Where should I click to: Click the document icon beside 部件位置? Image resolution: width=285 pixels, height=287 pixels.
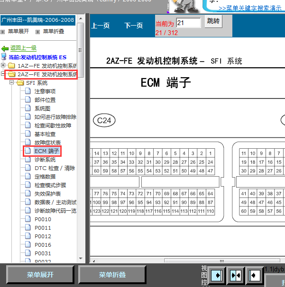pos(28,99)
